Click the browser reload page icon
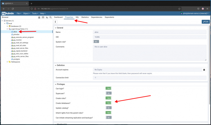Screen dimensions: 211x125 pyautogui.click(x=13, y=9)
